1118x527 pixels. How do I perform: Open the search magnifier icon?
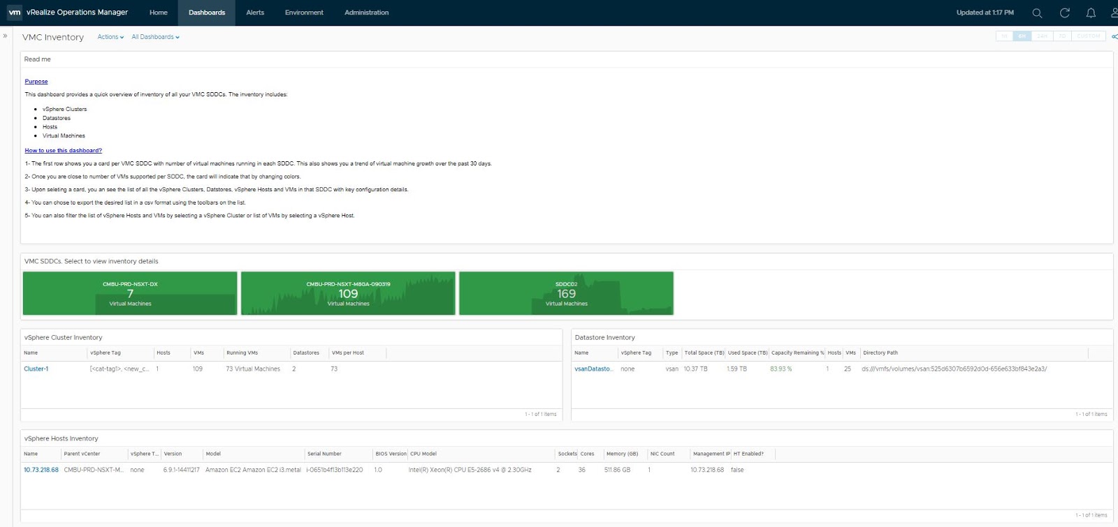point(1037,13)
